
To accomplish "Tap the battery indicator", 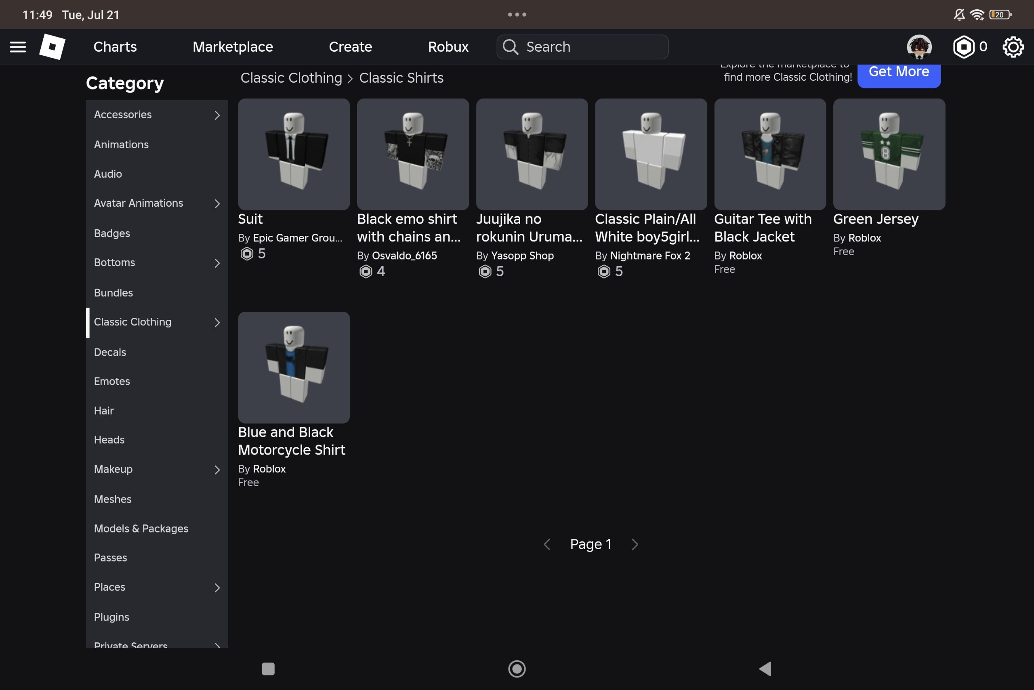I will 1000,15.
